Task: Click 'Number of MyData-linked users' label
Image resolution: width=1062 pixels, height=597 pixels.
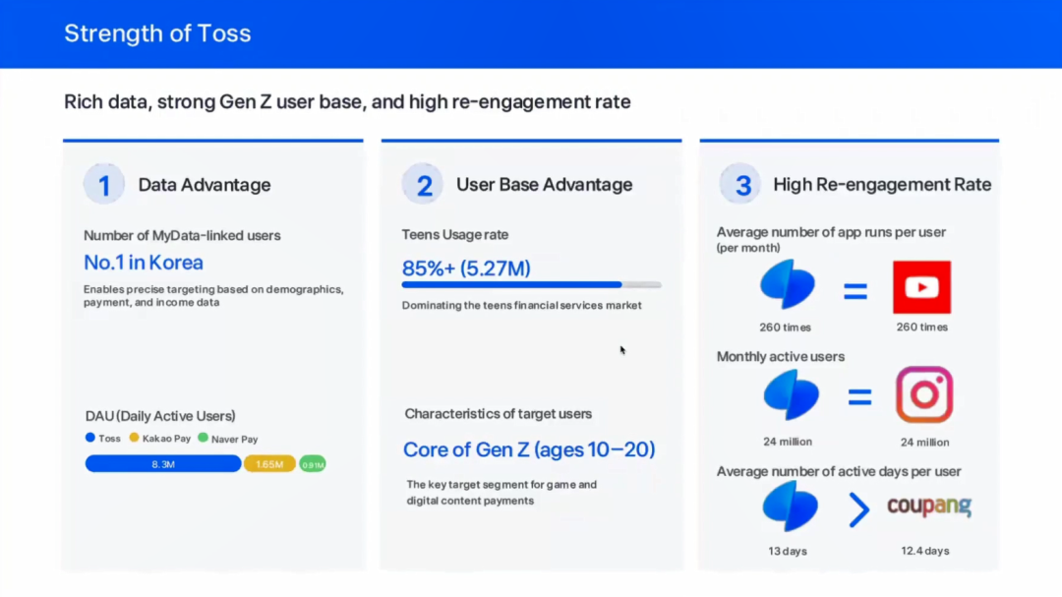Action: 182,235
